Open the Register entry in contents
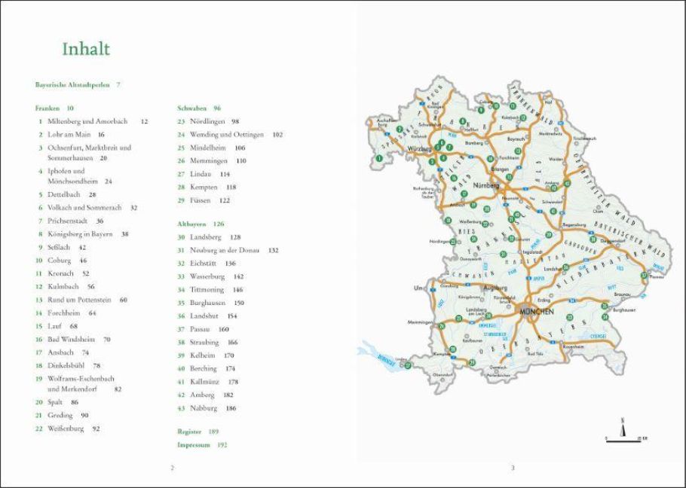This screenshot has width=686, height=488. click(189, 432)
